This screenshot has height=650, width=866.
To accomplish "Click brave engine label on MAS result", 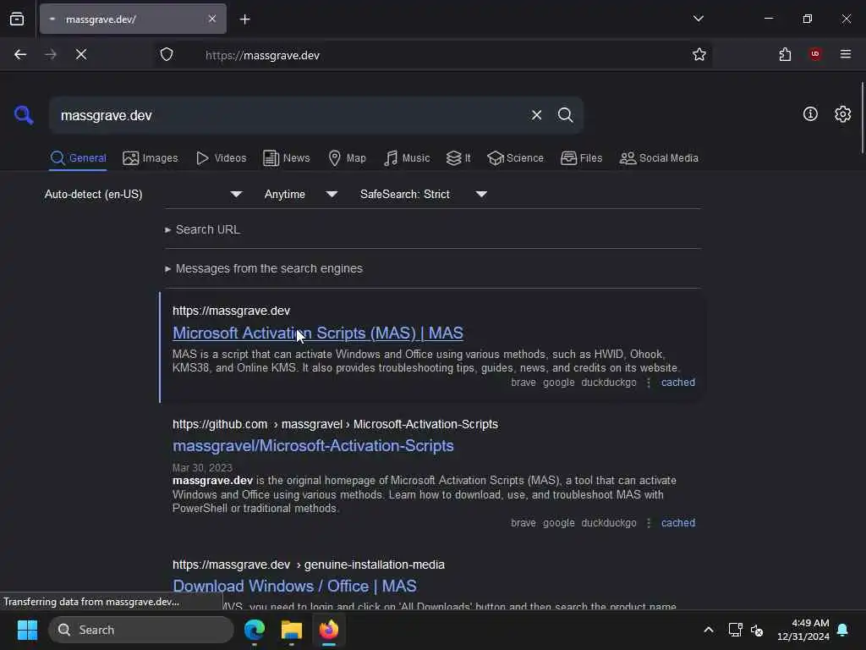I will point(523,383).
